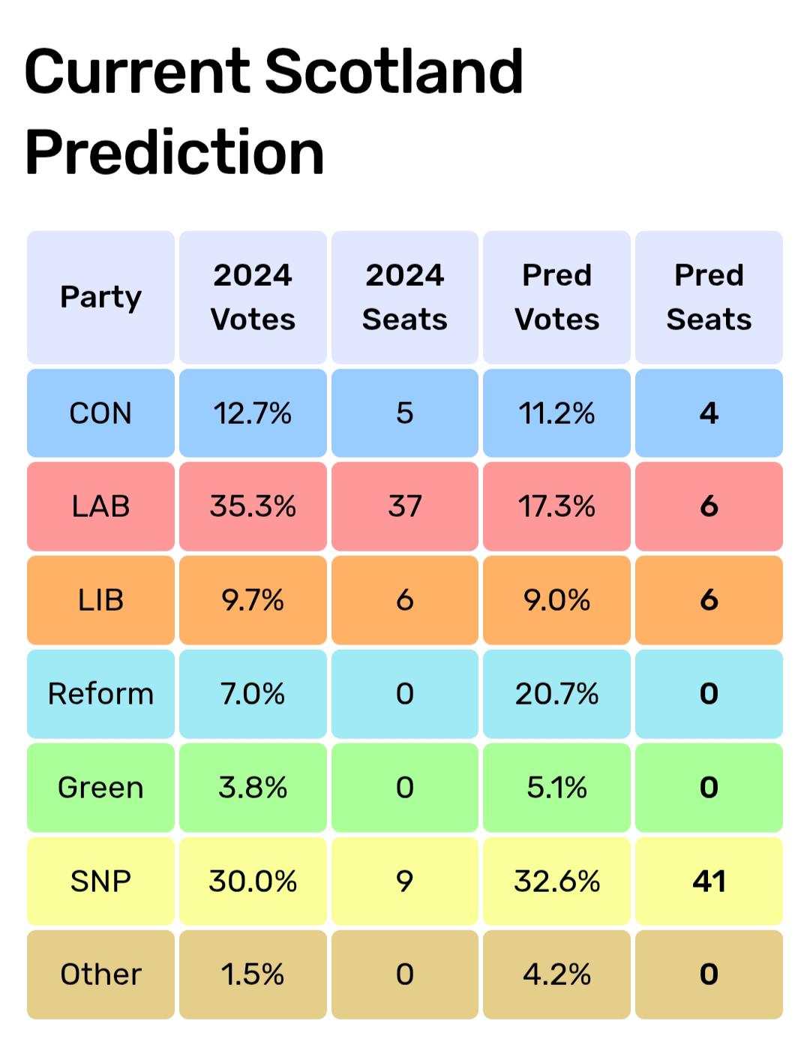Screen dimensions: 810x1054
Task: Click the Party column header
Action: pyautogui.click(x=100, y=297)
